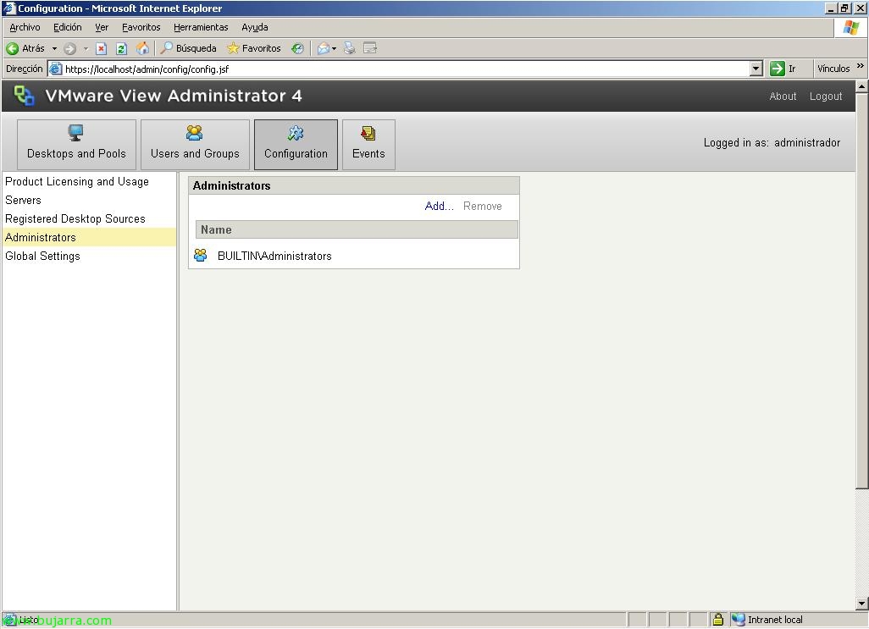Image resolution: width=869 pixels, height=629 pixels.
Task: Click the VMware View logo icon
Action: [x=25, y=95]
